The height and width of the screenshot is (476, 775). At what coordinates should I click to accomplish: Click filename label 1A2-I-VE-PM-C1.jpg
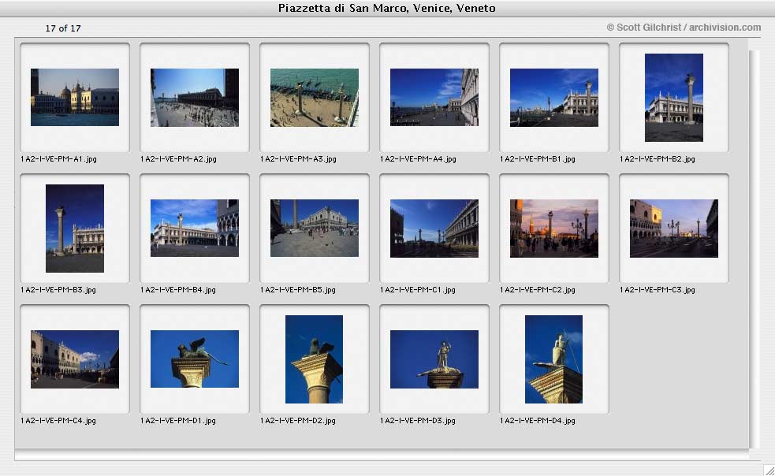(418, 290)
